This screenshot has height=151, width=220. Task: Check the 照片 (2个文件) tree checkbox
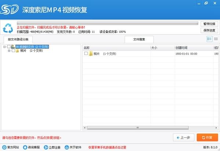(13, 51)
